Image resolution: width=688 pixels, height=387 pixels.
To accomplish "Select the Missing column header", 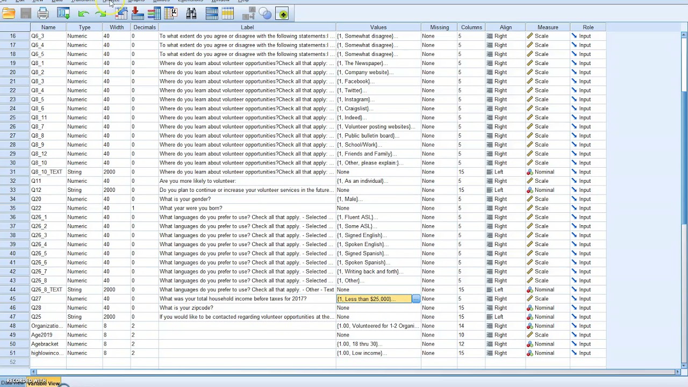I will [439, 27].
